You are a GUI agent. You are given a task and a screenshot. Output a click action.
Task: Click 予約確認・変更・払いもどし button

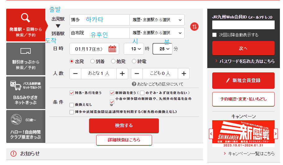pos(243,99)
